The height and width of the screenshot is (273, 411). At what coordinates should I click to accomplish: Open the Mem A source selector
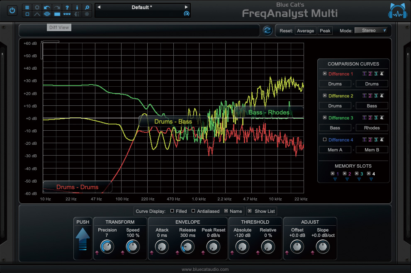[335, 150]
